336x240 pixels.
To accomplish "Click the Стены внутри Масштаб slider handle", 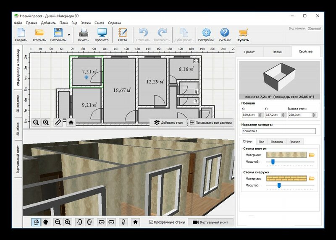I will coord(273,162).
